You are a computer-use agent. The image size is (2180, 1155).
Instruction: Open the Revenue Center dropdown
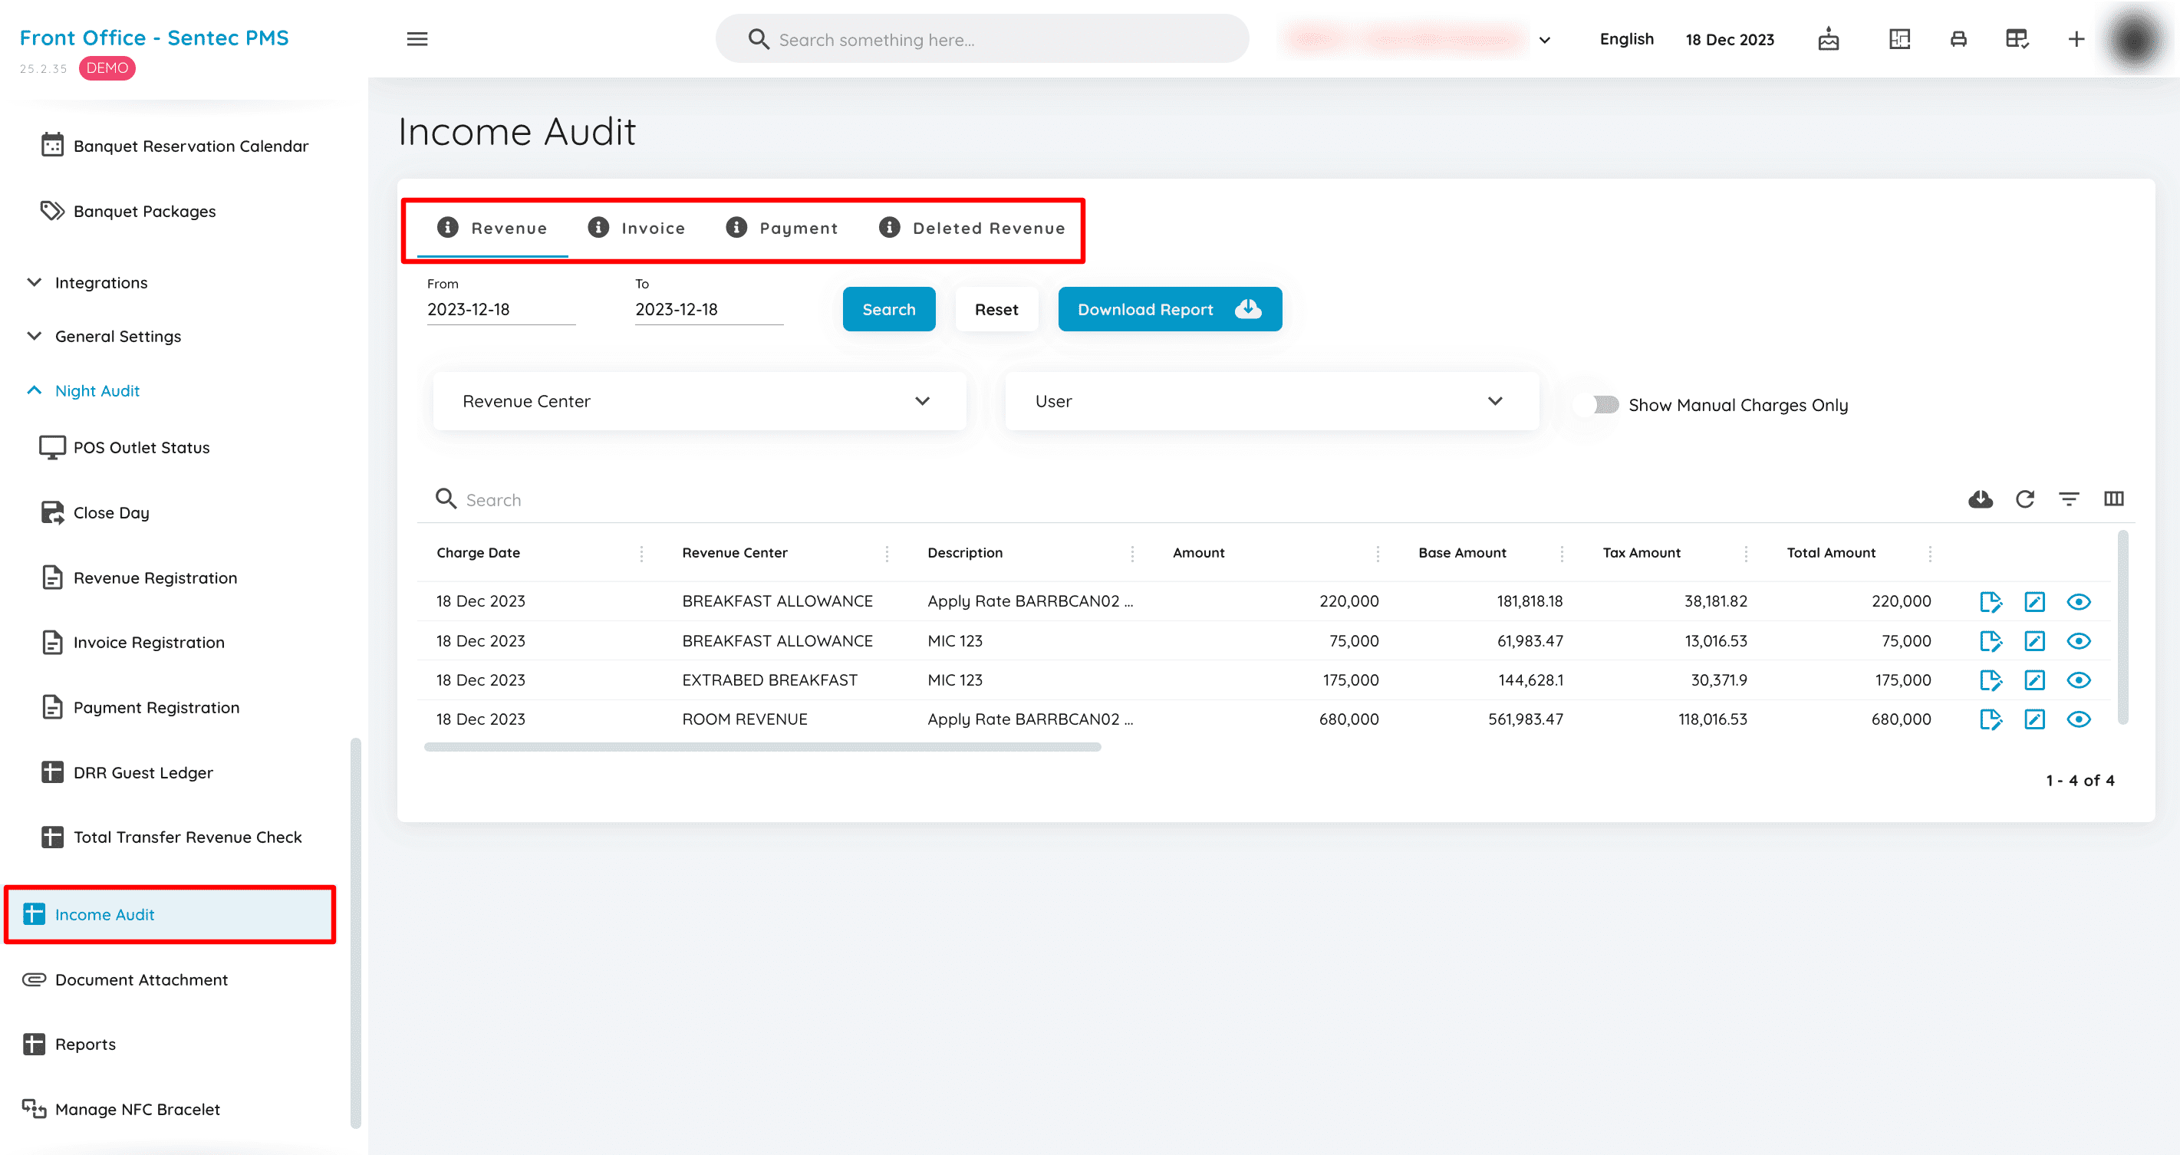point(699,401)
